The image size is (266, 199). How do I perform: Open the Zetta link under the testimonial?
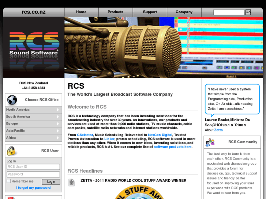coord(218,130)
